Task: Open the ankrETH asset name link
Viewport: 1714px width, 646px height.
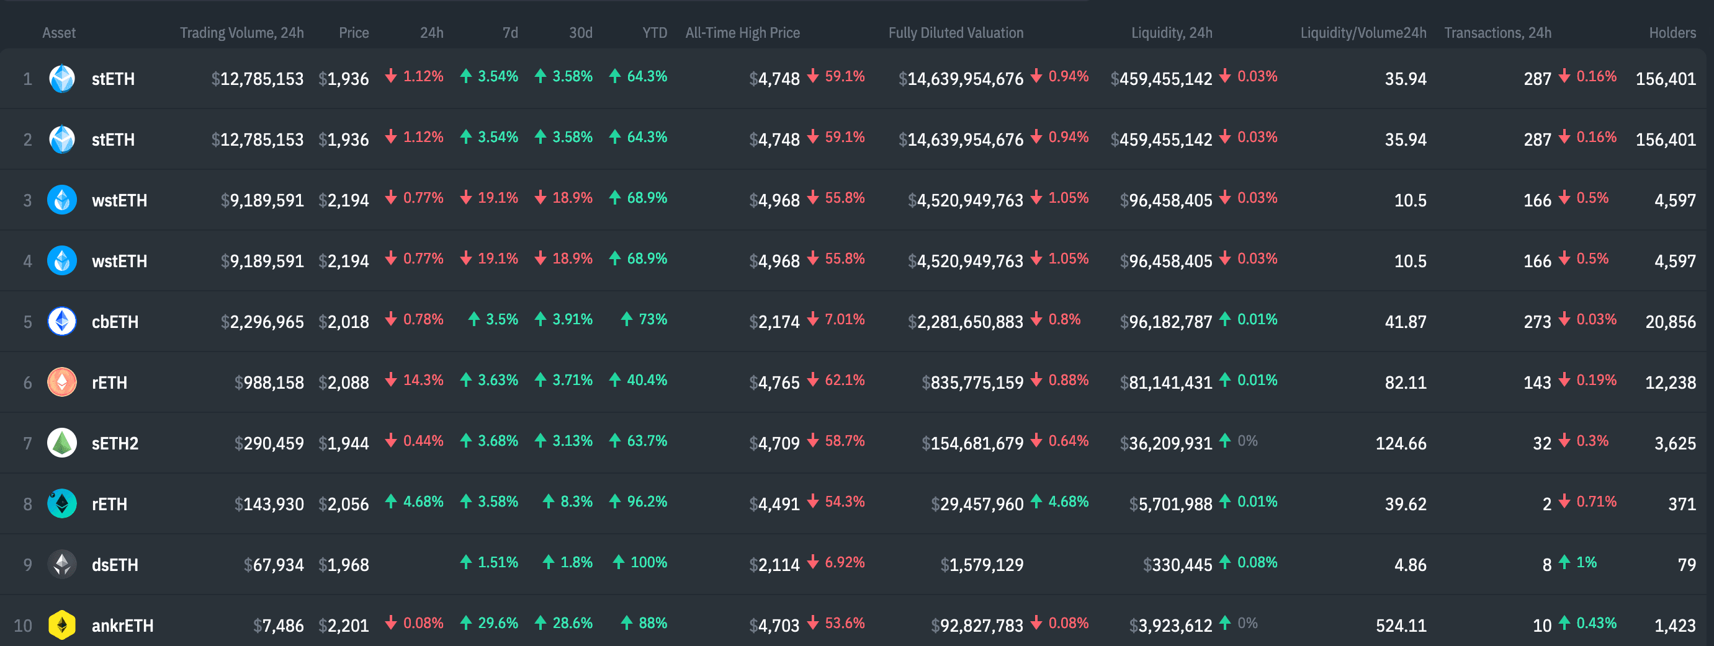Action: click(122, 626)
